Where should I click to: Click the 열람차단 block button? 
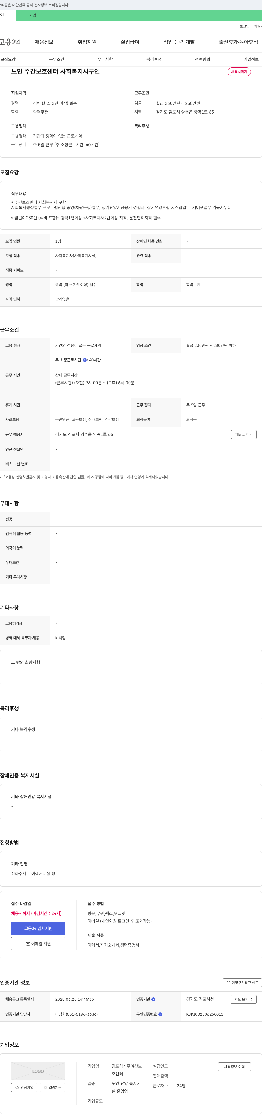click(x=52, y=1087)
